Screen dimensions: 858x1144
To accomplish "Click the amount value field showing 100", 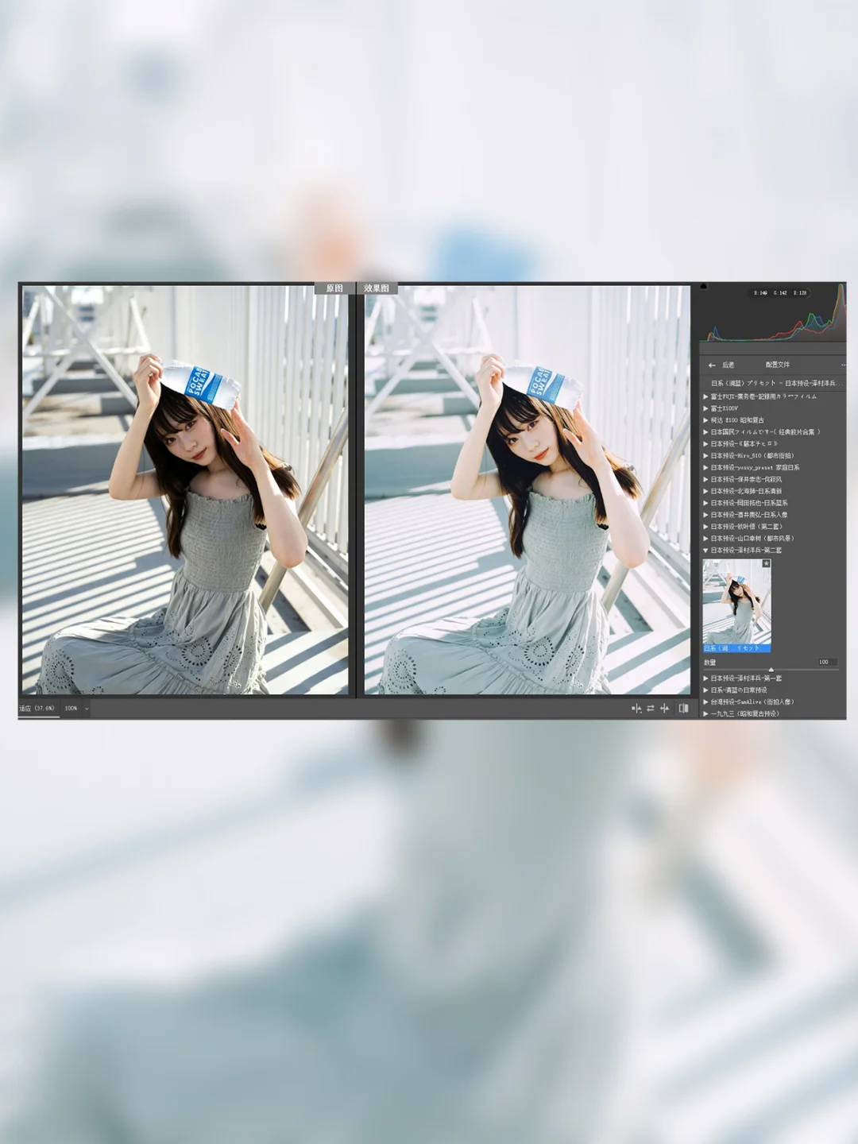I will coord(827,662).
